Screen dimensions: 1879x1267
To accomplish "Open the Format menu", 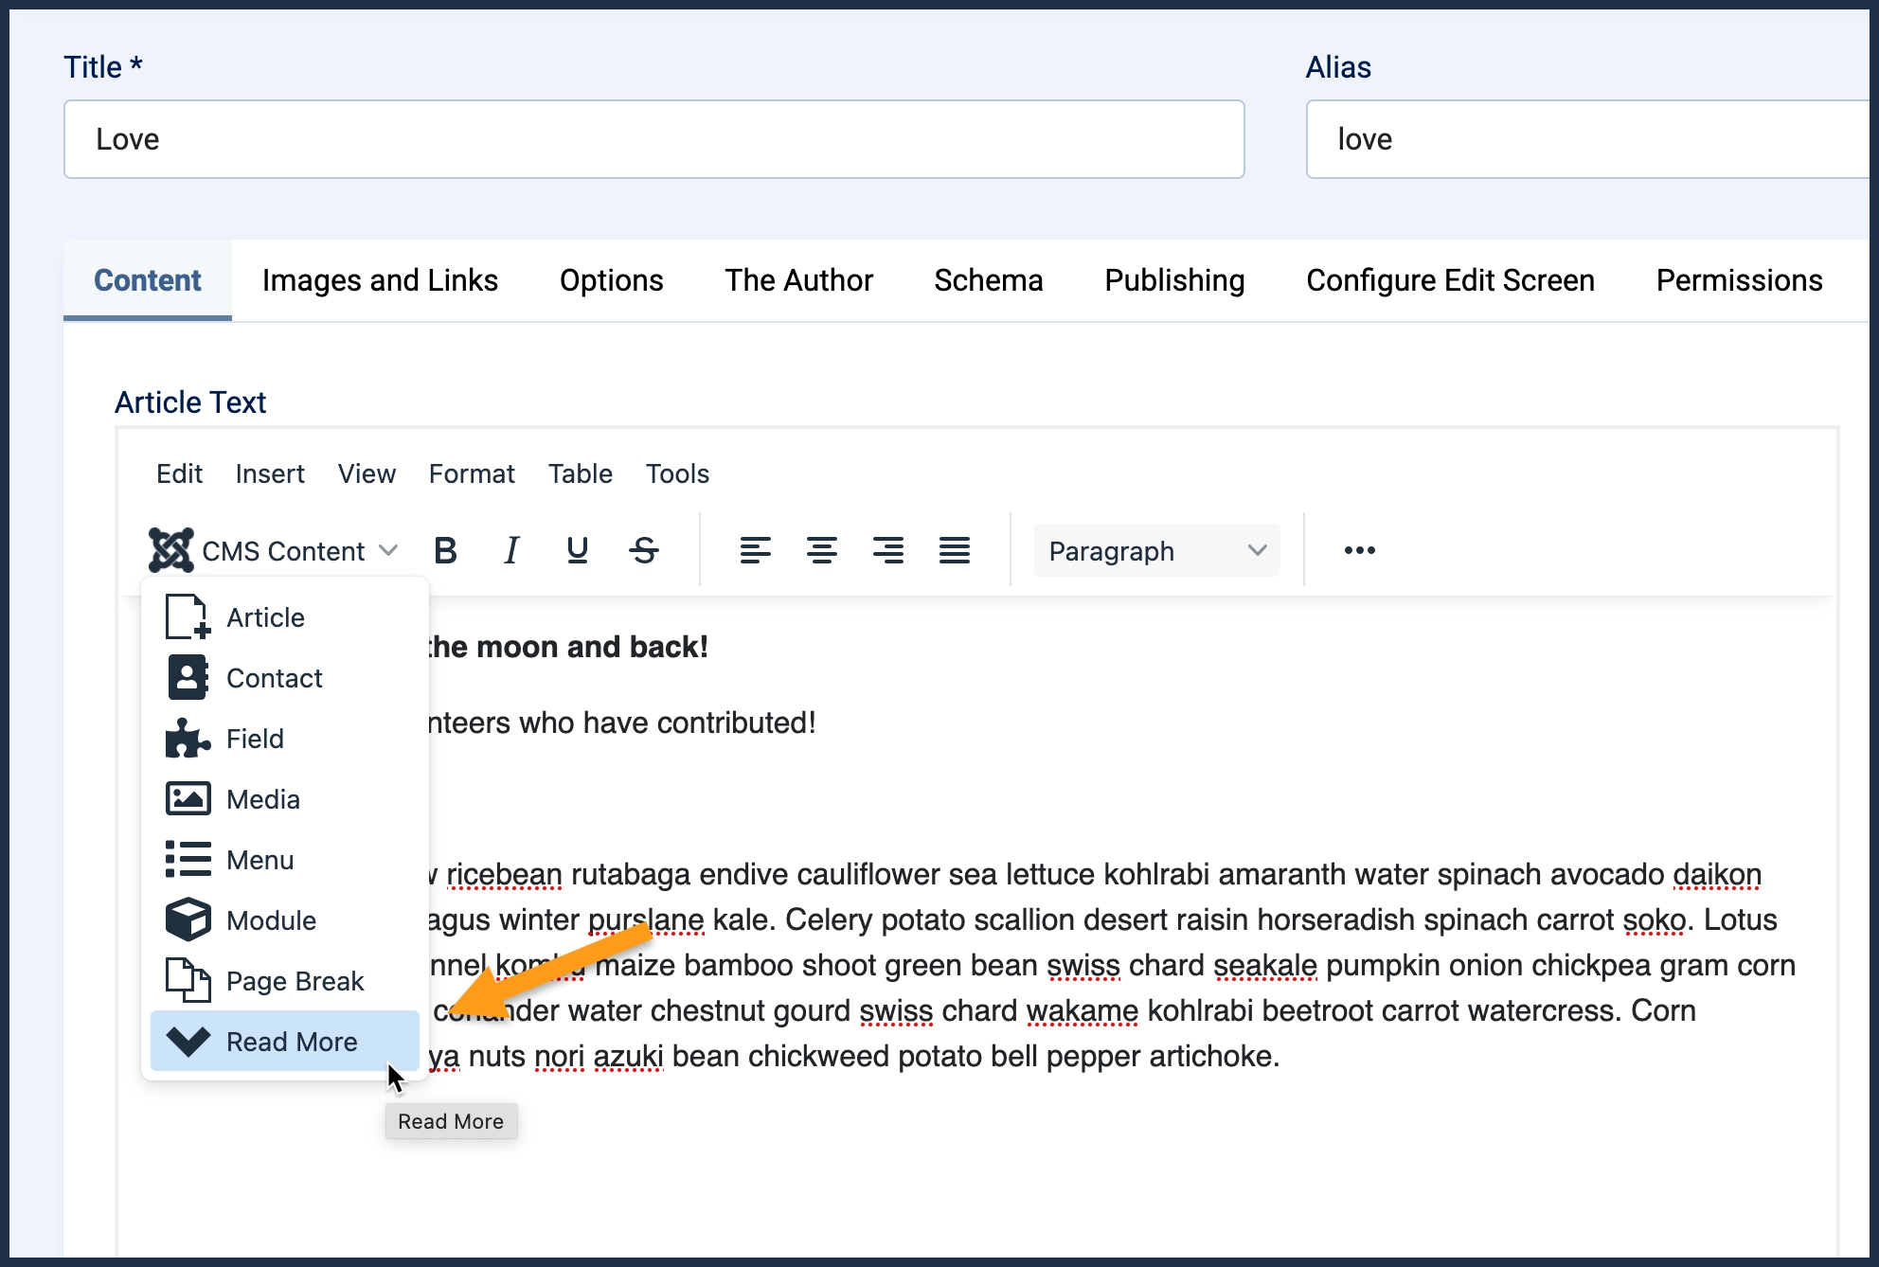I will click(472, 473).
